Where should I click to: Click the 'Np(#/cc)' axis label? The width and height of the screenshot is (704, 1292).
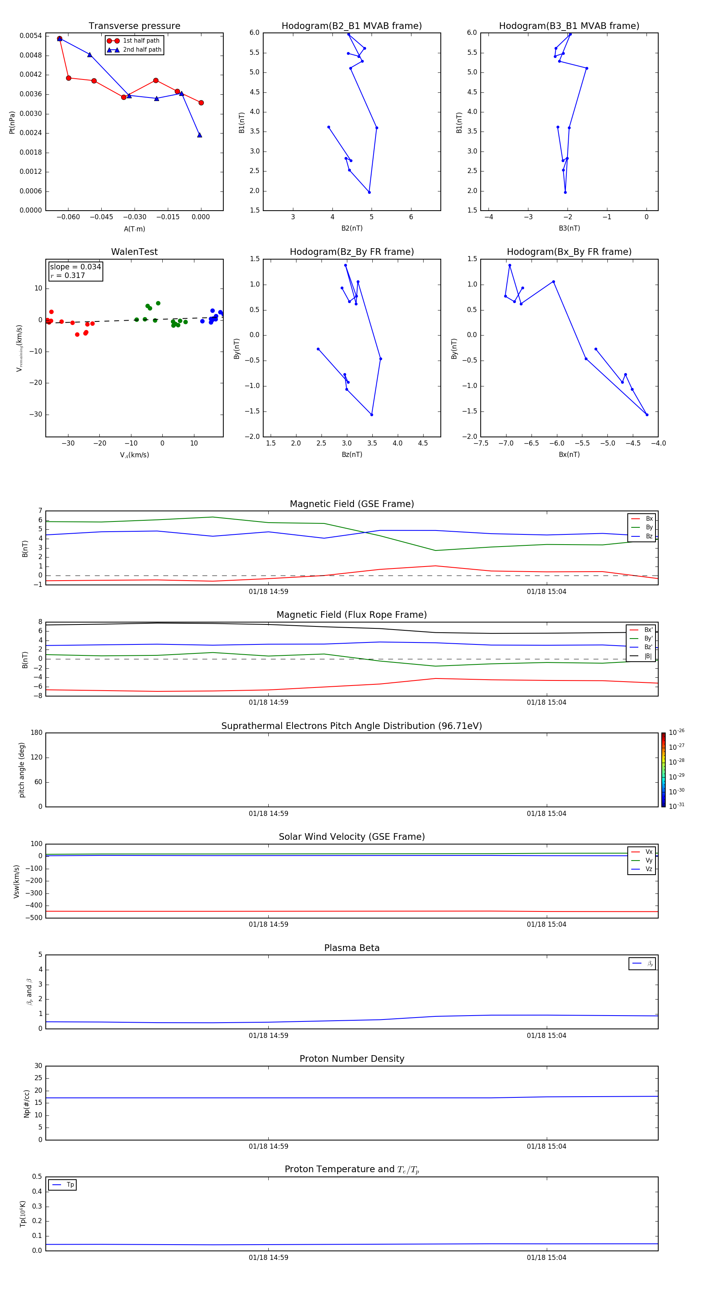[x=27, y=1103]
